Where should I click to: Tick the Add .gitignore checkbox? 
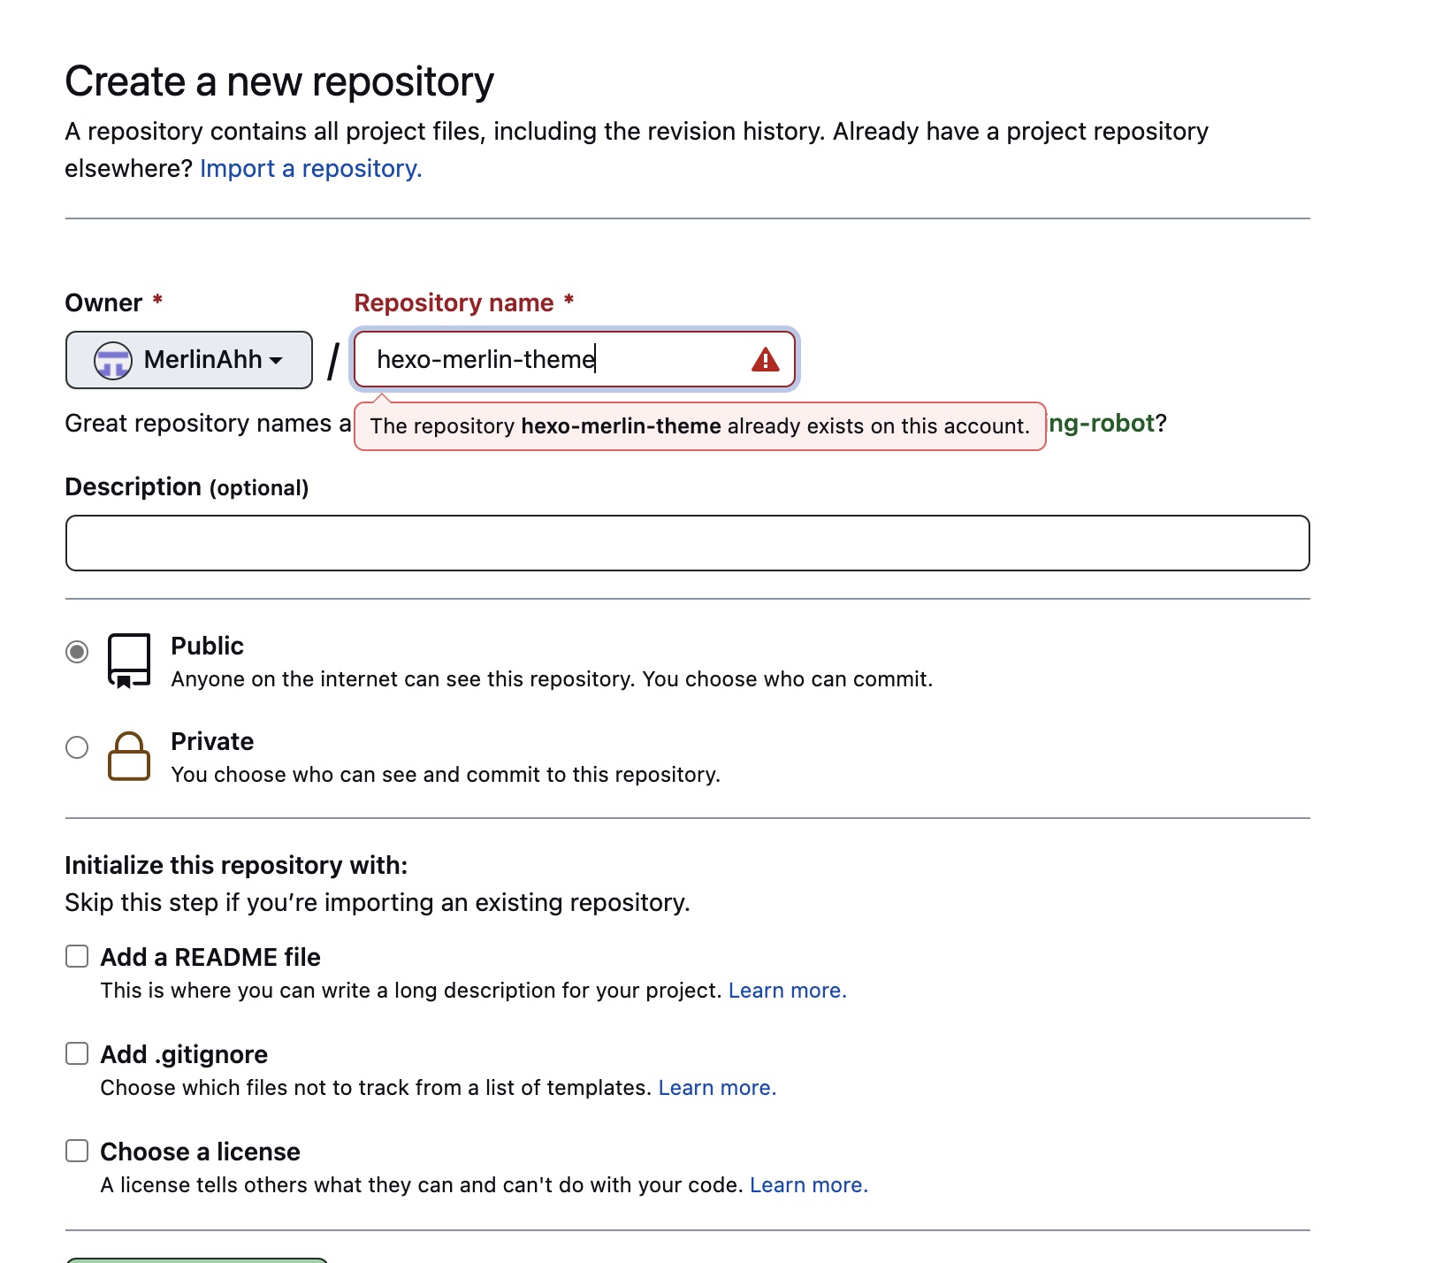point(77,1053)
